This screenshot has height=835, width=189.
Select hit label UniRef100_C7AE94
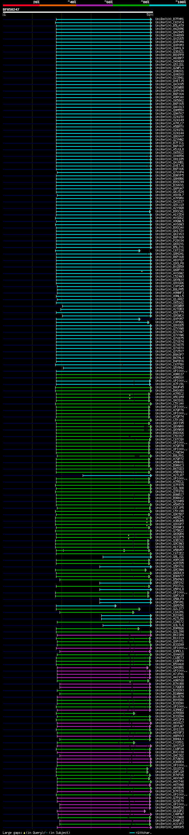click(169, 453)
